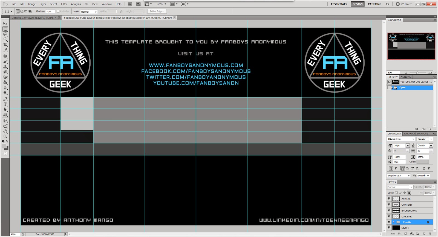Expand the Credits layer group

394,222
